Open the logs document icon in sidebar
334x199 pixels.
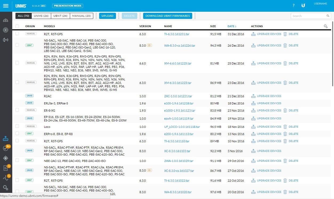(x=6, y=168)
